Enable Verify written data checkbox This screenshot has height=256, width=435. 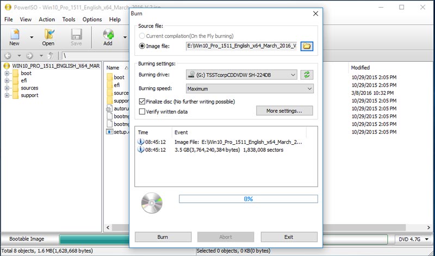click(142, 112)
